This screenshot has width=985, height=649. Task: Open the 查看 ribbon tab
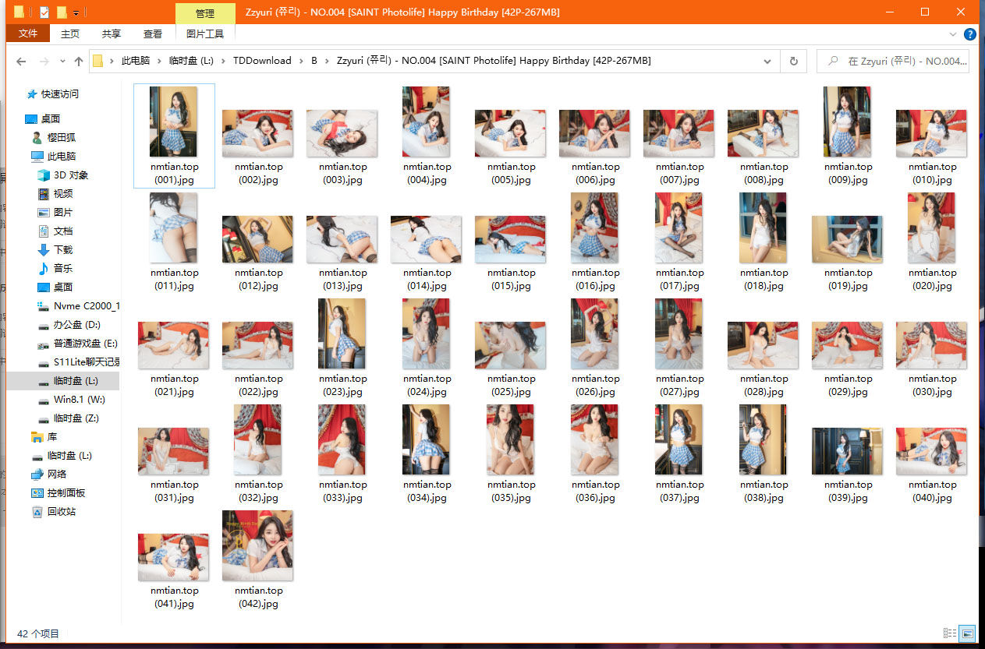(x=153, y=34)
